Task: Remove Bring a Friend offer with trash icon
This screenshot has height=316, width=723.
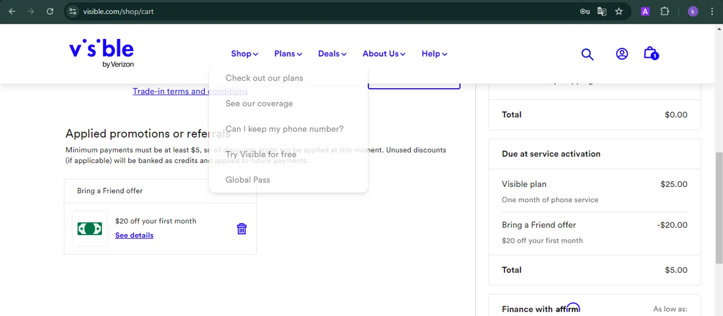Action: click(242, 229)
